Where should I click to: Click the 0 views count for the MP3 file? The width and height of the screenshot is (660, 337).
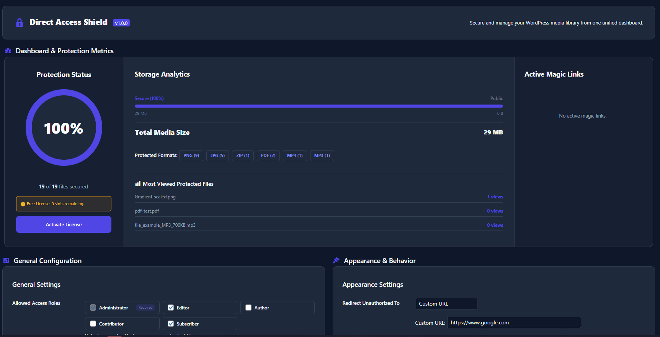point(495,225)
